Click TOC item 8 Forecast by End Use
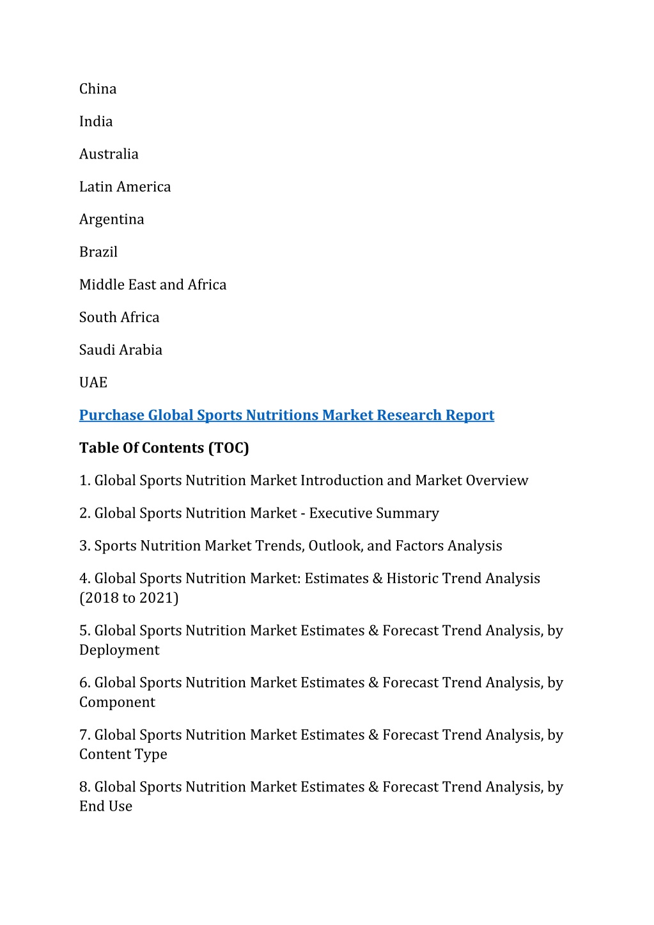The width and height of the screenshot is (654, 925). 321,797
